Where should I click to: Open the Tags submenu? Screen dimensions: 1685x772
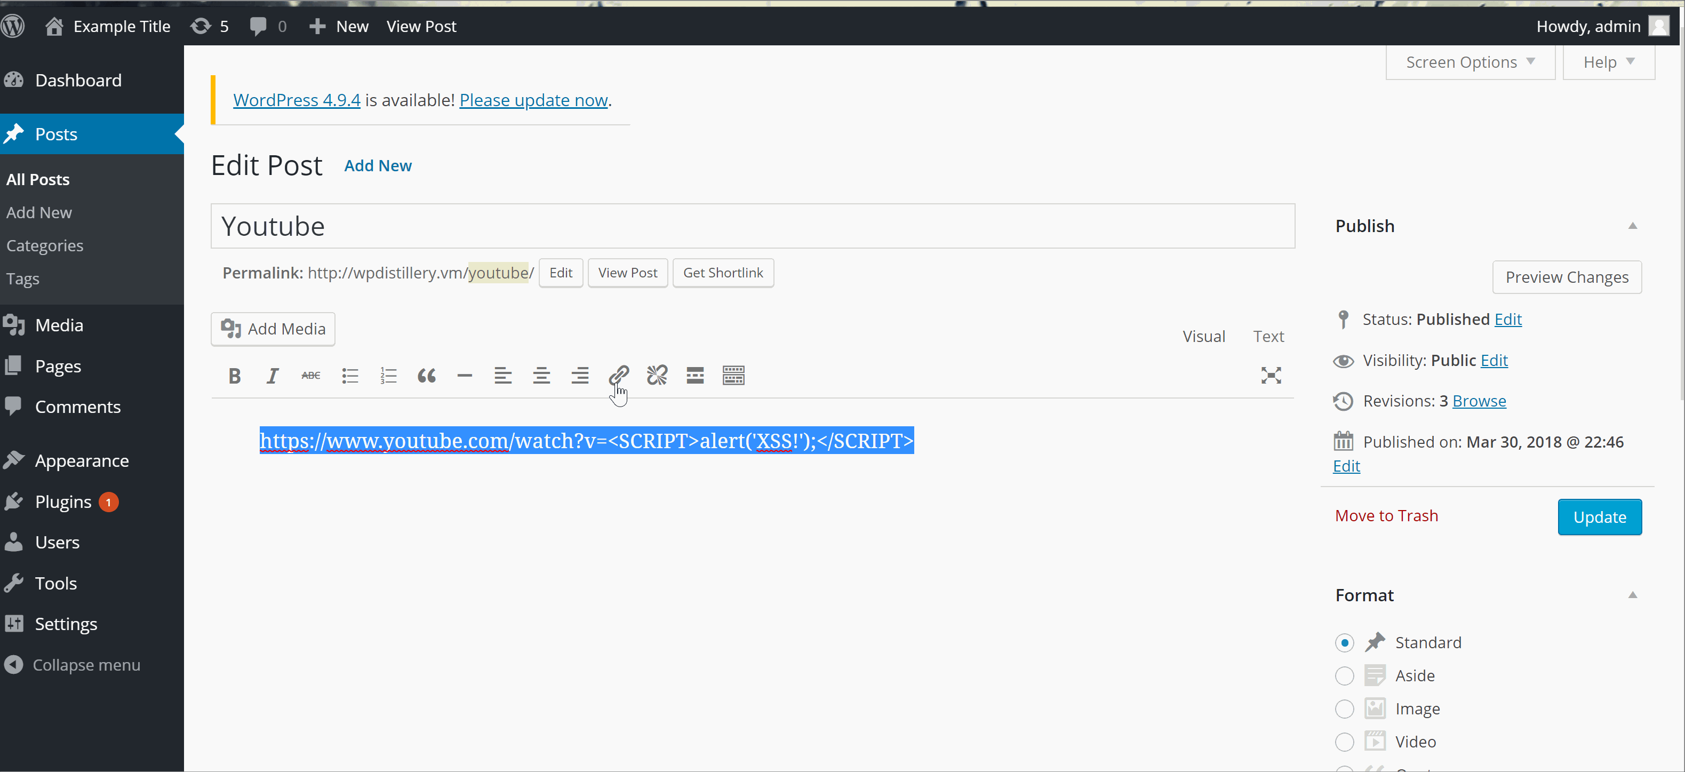click(23, 280)
